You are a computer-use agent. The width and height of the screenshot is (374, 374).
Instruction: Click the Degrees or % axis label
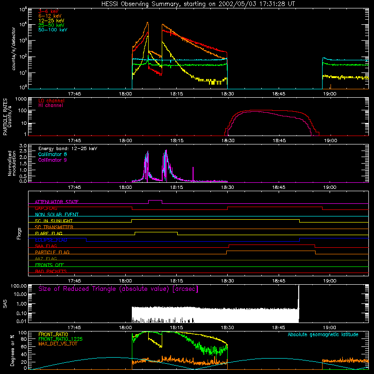coord(12,350)
